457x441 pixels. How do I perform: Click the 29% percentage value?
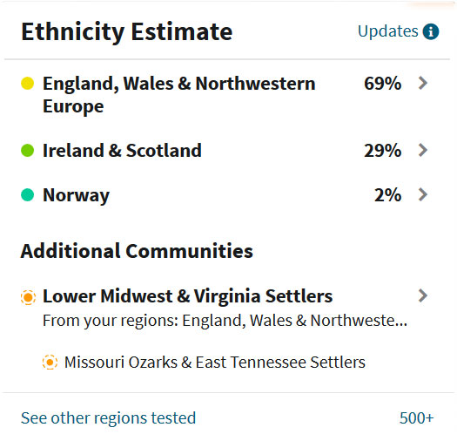pyautogui.click(x=383, y=150)
